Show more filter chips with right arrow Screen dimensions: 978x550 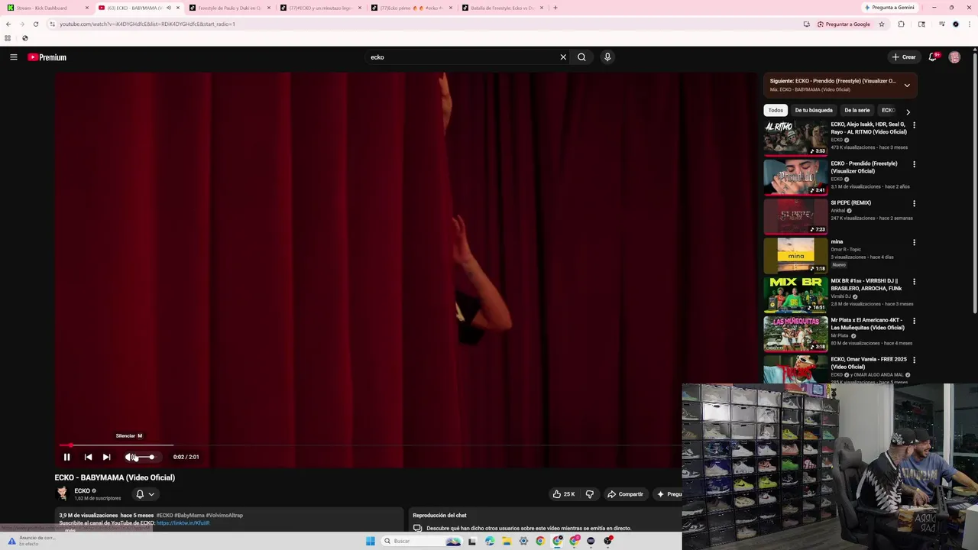pos(908,112)
